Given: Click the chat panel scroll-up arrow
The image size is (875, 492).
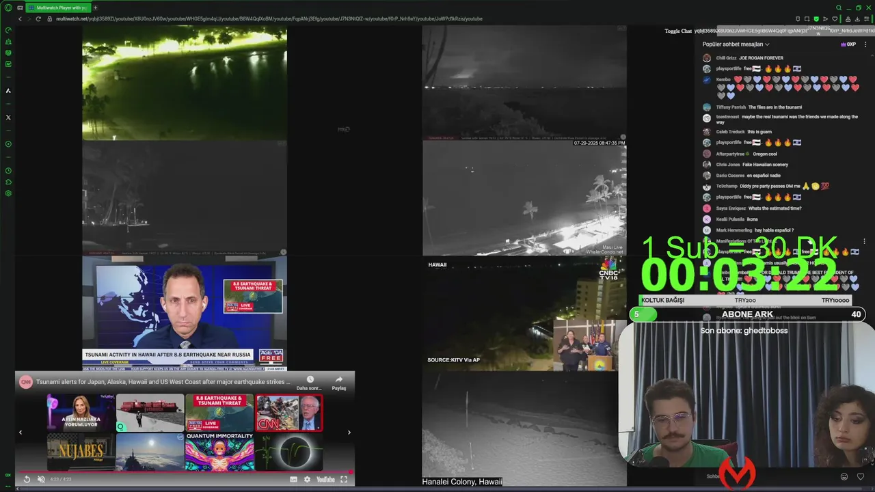Looking at the screenshot, I should coord(872,56).
